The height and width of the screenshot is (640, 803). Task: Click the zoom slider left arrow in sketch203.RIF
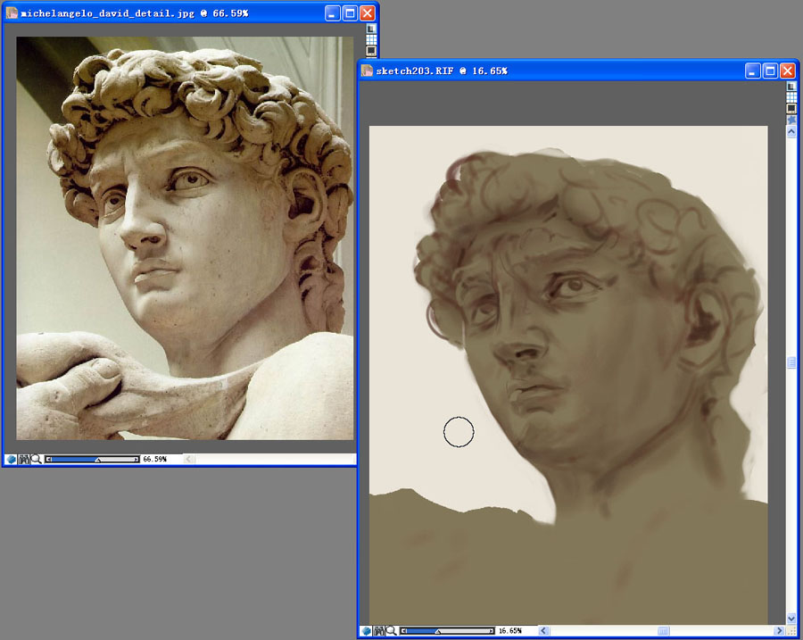click(x=403, y=631)
